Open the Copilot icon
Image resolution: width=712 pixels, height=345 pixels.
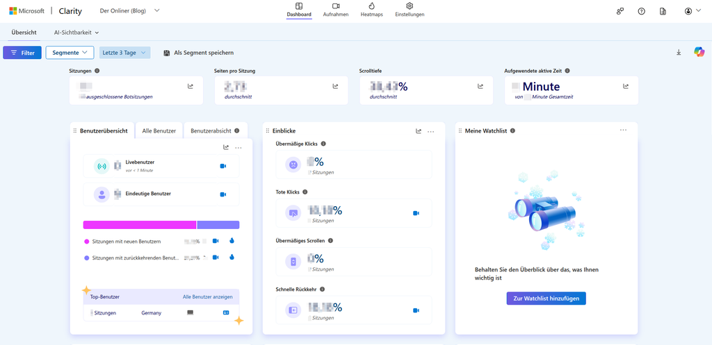click(699, 52)
